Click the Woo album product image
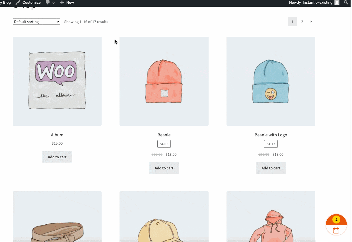The height and width of the screenshot is (242, 352). click(x=57, y=81)
